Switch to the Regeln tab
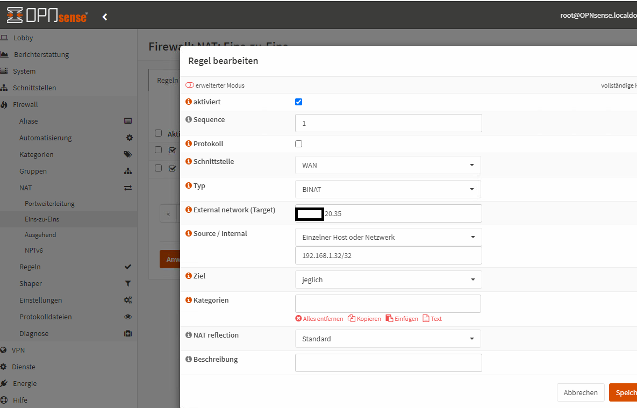This screenshot has width=637, height=408. (165, 80)
